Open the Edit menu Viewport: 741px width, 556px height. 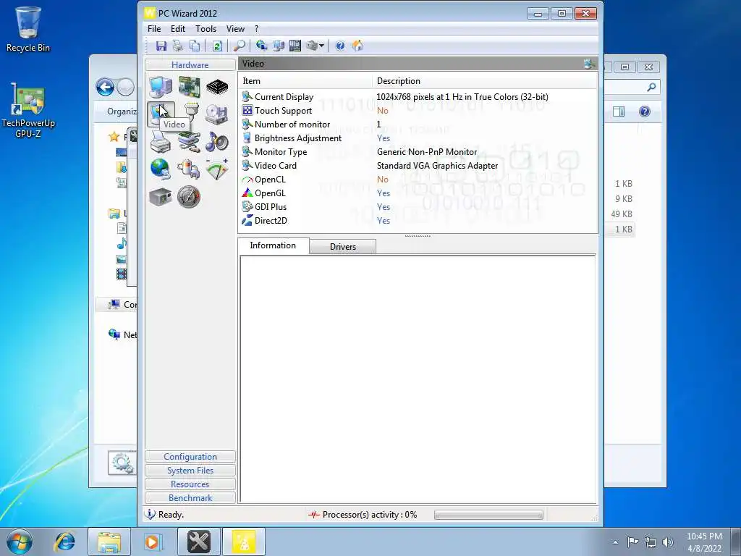point(178,29)
